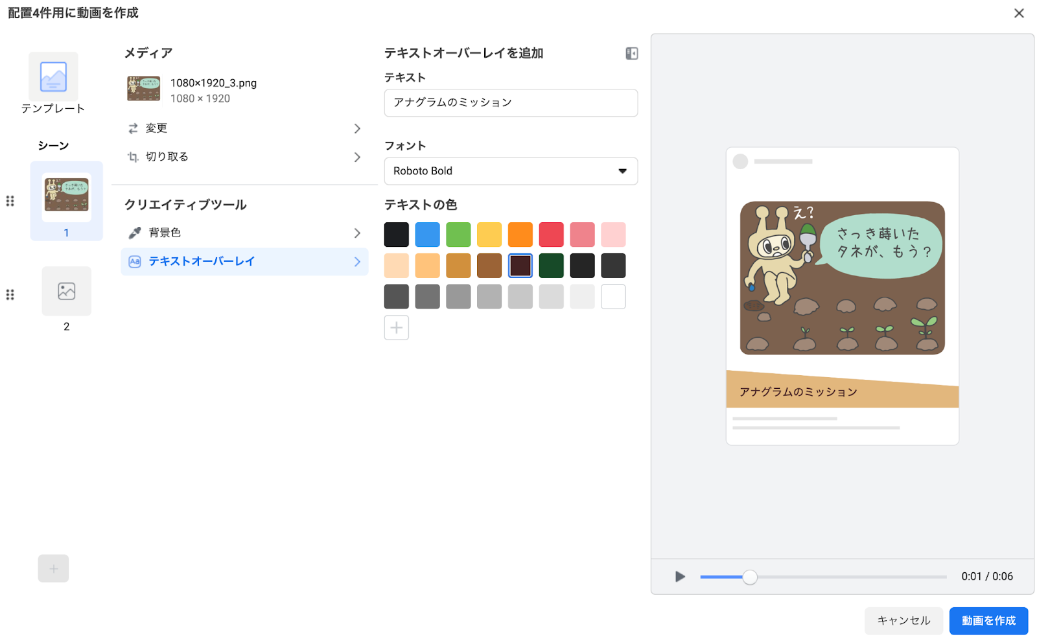Choose the blue text color swatch
The image size is (1037, 639).
427,235
